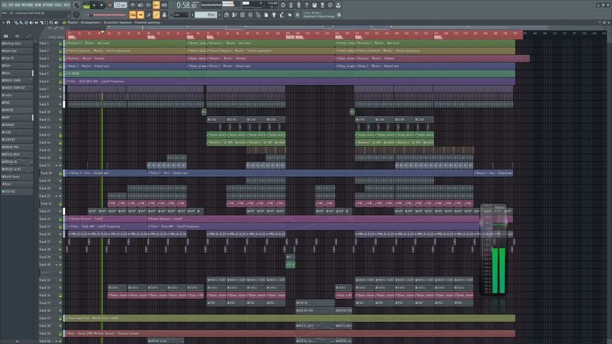The height and width of the screenshot is (344, 612).
Task: Toggle the Track 13 lock switch
Action: click(60, 135)
